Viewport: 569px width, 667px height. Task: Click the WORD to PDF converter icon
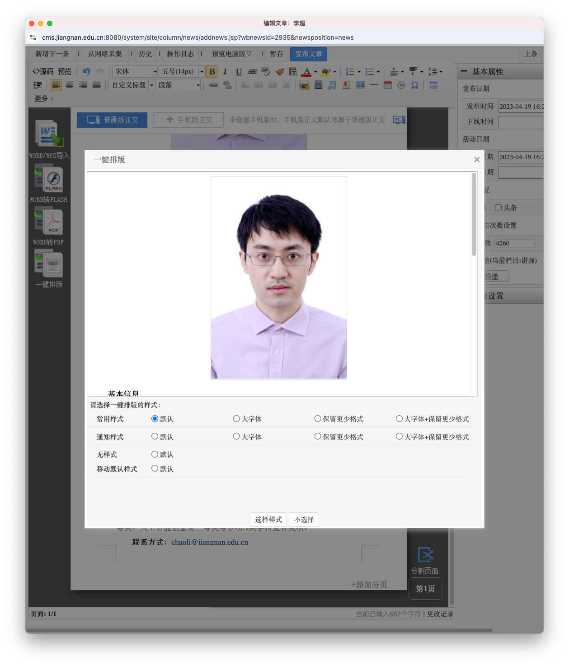tap(49, 221)
